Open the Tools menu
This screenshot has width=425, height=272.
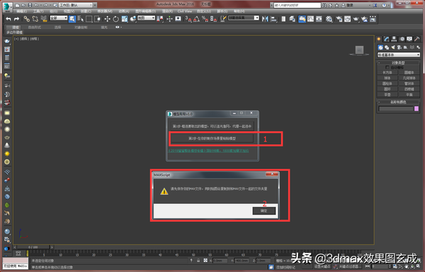pyautogui.click(x=38, y=11)
